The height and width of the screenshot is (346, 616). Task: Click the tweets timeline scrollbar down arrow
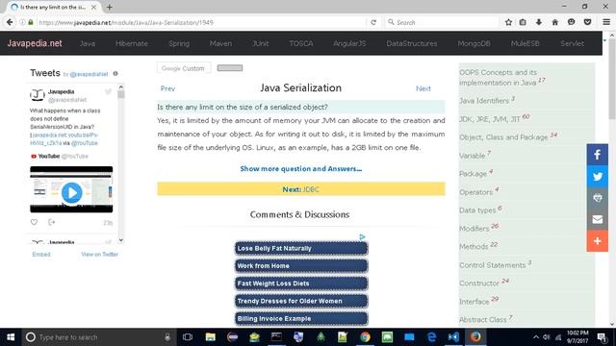coord(121,240)
